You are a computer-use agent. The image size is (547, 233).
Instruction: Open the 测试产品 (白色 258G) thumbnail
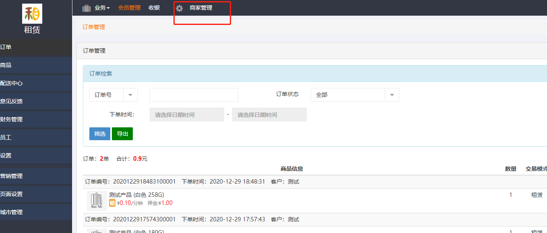[97, 201]
